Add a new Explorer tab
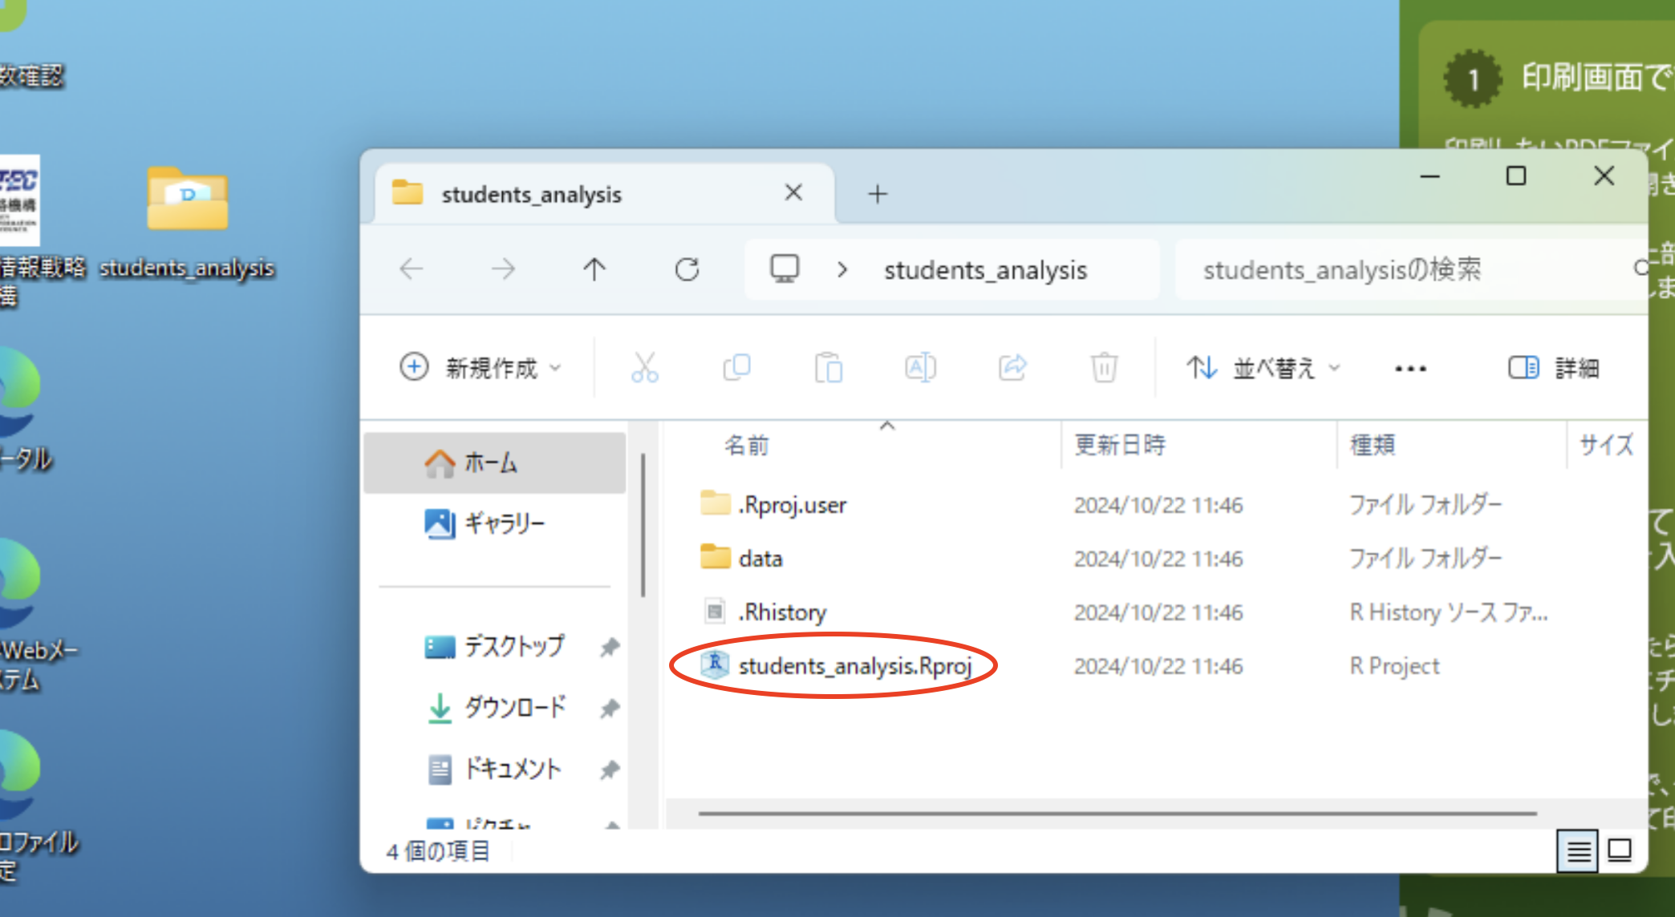The width and height of the screenshot is (1675, 917). click(878, 194)
